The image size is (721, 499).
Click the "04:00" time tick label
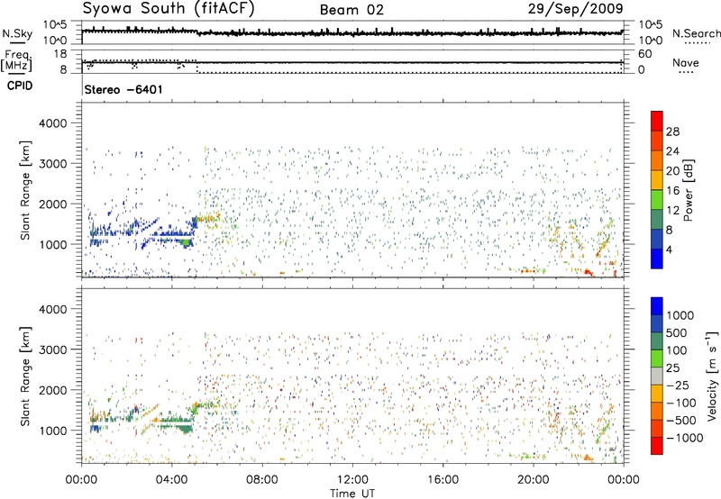pos(171,480)
